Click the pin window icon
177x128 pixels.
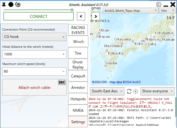(4, 4)
